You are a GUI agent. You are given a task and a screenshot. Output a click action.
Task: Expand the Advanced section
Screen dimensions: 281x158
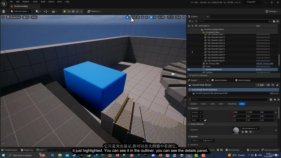point(189,145)
